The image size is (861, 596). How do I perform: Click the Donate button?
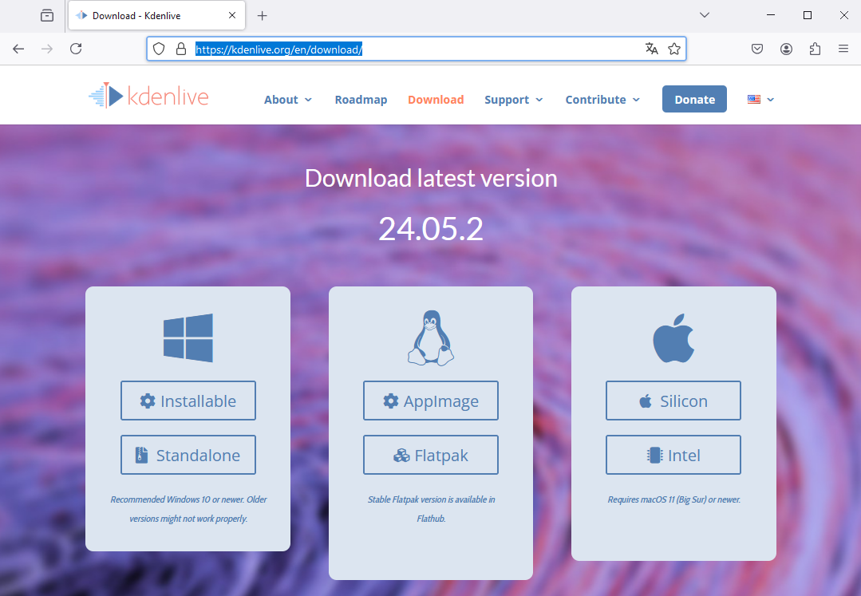click(694, 99)
